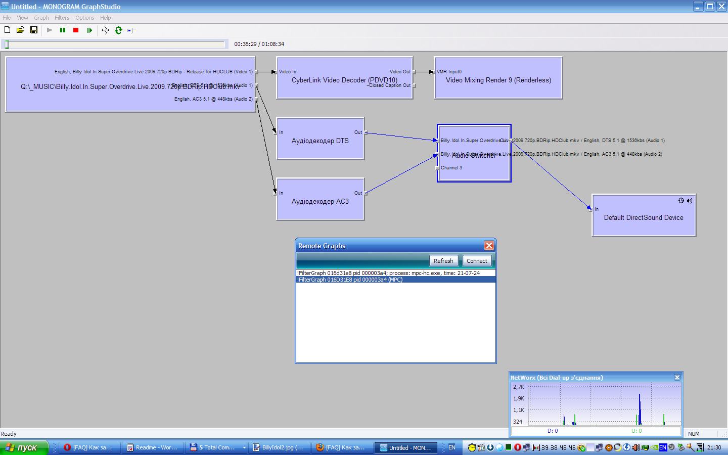Stop graph playback with red square
Image resolution: width=728 pixels, height=455 pixels.
(x=76, y=30)
